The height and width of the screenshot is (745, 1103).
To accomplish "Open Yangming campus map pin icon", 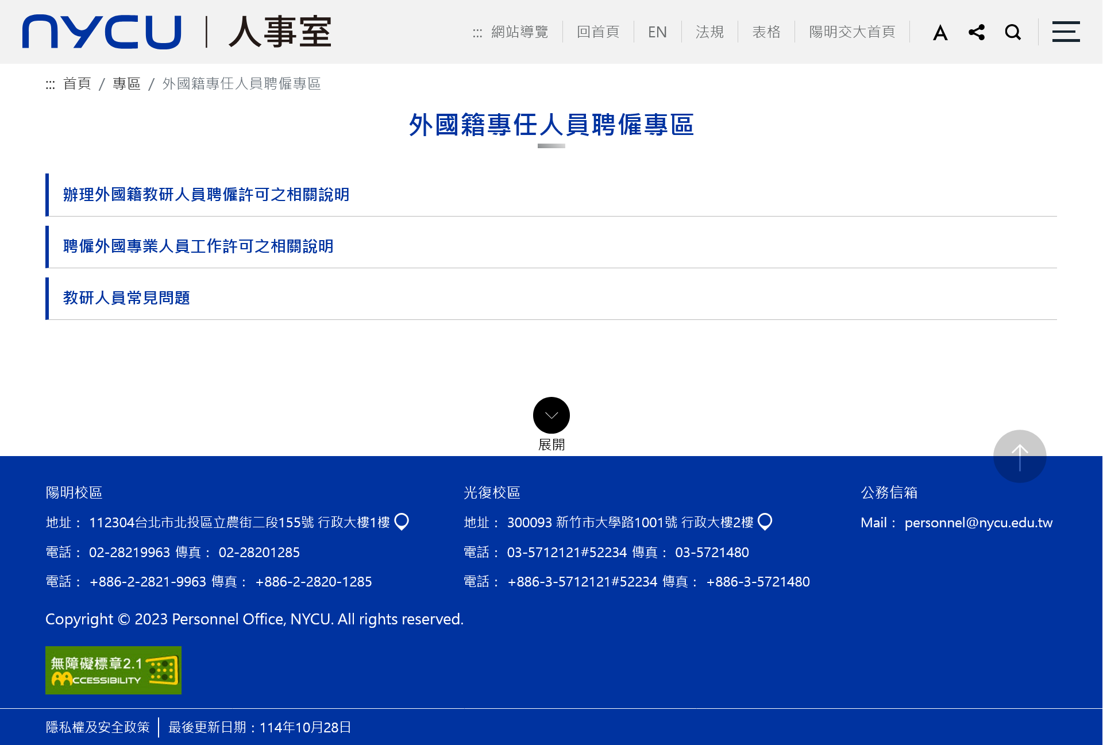I will point(402,522).
